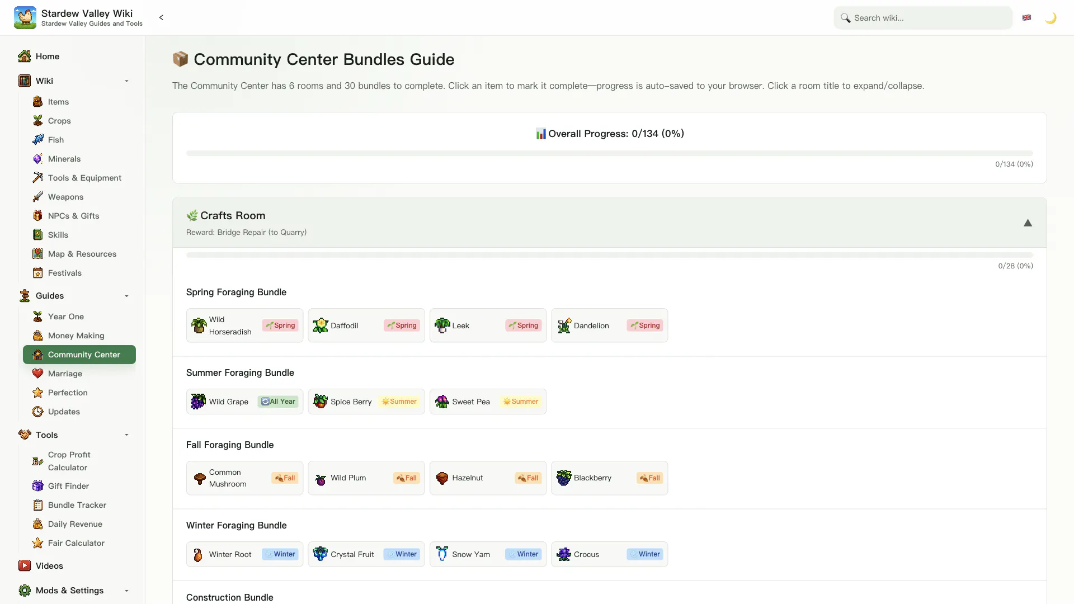This screenshot has height=604, width=1074.
Task: Open the Fair Calculator tool
Action: 79,543
